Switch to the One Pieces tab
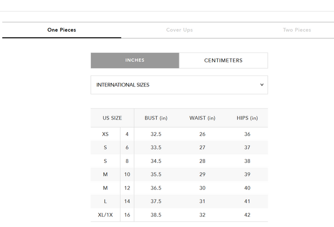Screen dimensions: 334x227 coord(62,30)
